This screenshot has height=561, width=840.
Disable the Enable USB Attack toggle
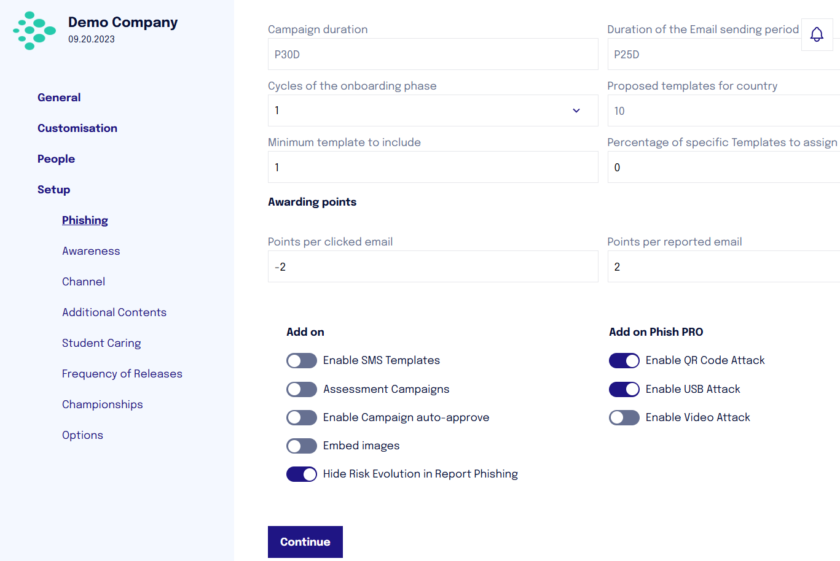[x=624, y=389]
